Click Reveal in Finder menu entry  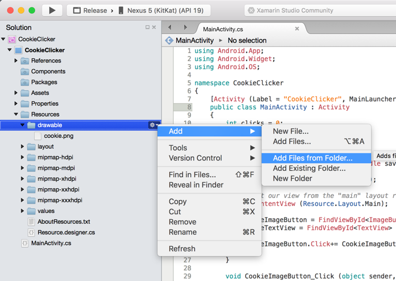196,185
